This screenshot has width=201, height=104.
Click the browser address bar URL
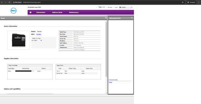coord(32,2)
